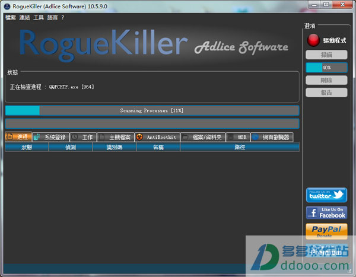Switch to the 工作 tab

[x=83, y=137]
